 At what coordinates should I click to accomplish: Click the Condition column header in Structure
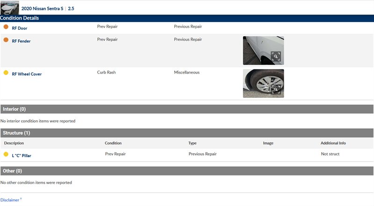click(113, 143)
